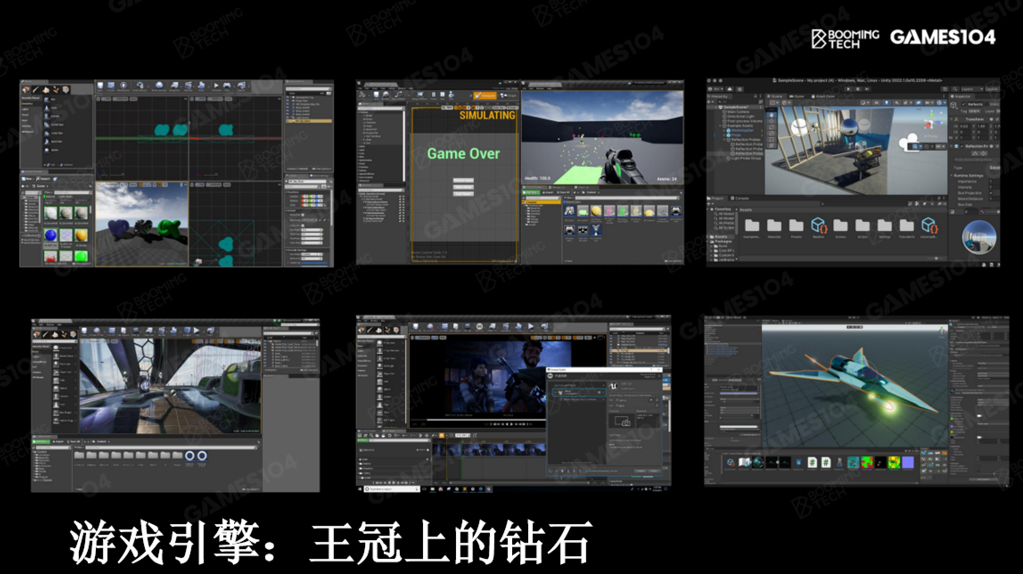Disable the Reflection Probe component checkbox

[962, 146]
